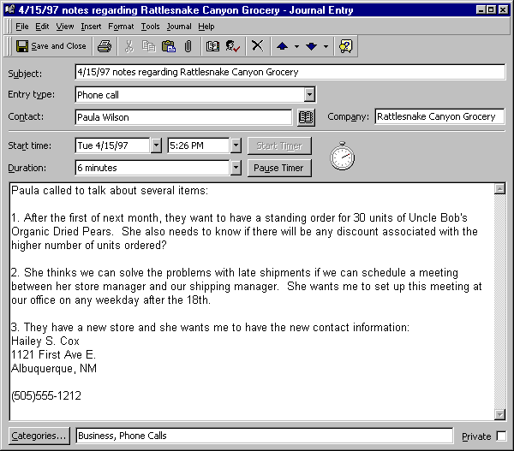Minimize the Journal Entry window

pos(481,9)
